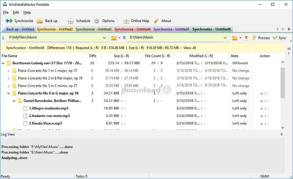Open the Schedule calendar tool
293x179 pixels.
(70, 21)
